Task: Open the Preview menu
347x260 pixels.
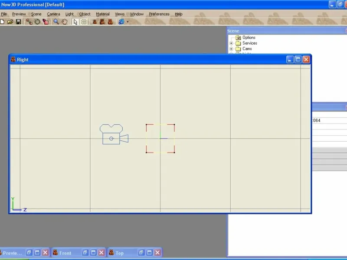Action: (x=19, y=14)
